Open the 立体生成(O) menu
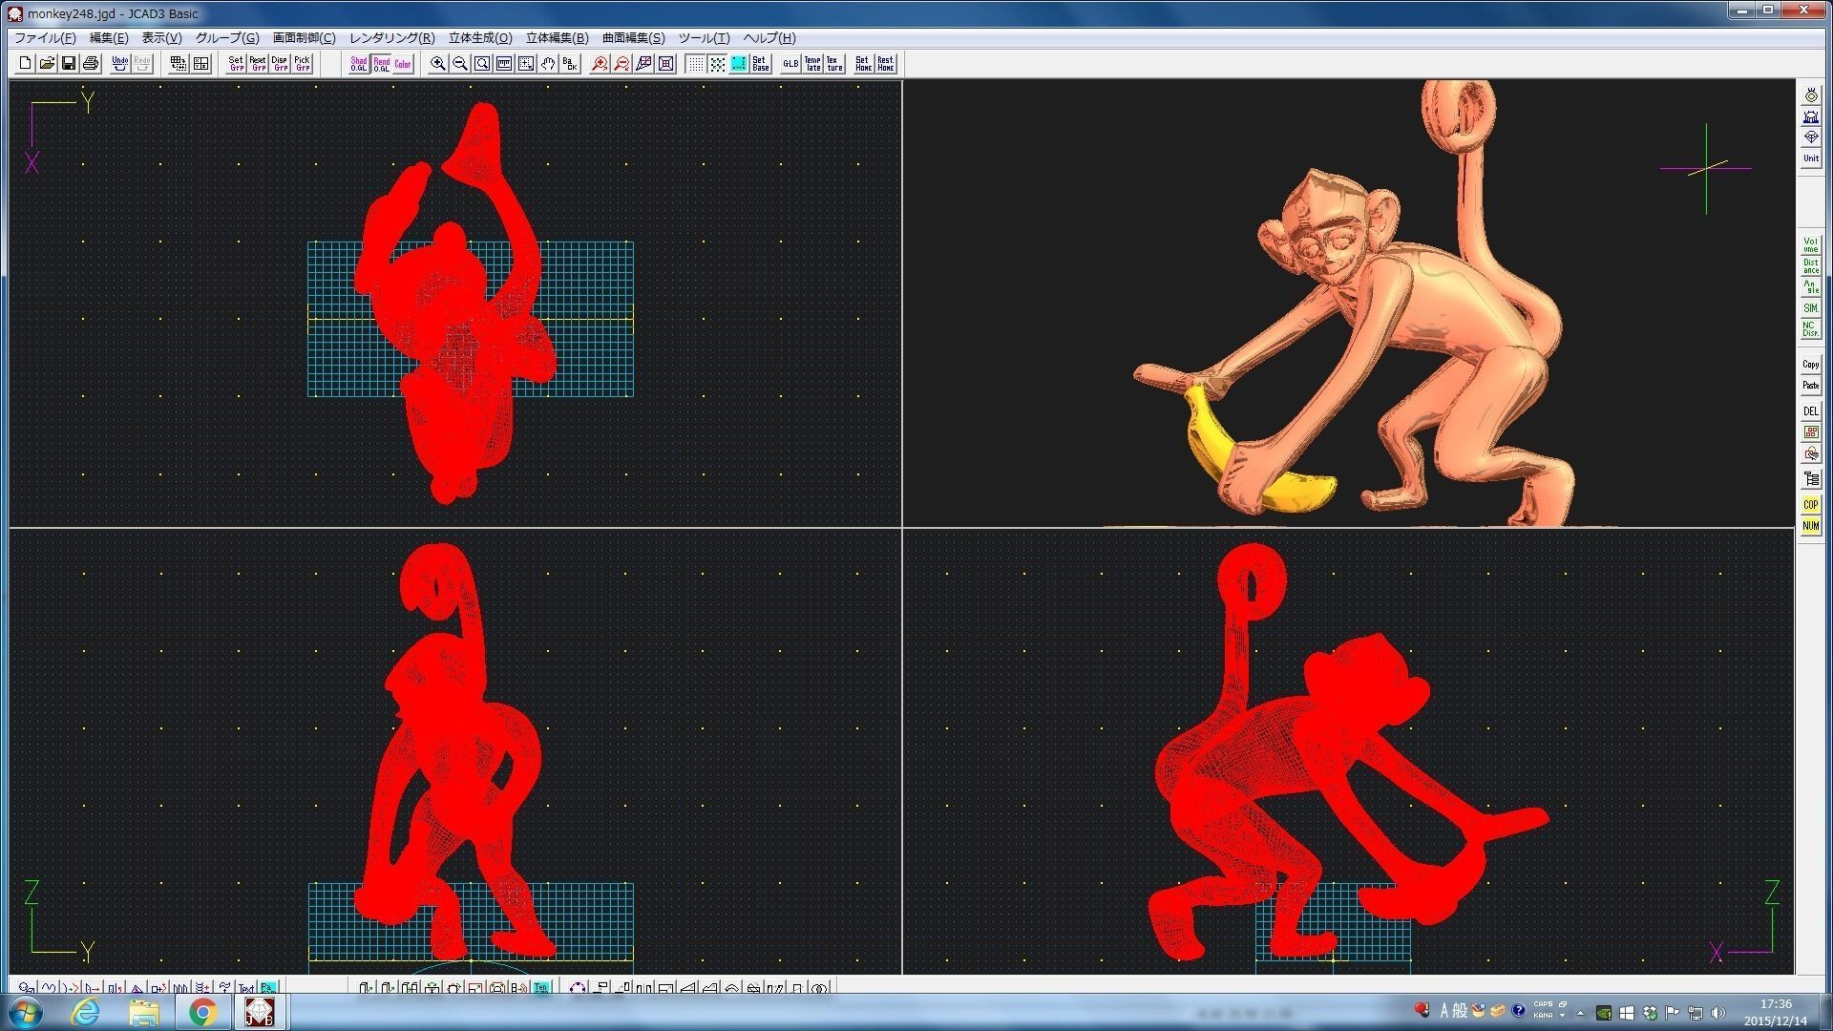The height and width of the screenshot is (1031, 1833). pyautogui.click(x=480, y=38)
